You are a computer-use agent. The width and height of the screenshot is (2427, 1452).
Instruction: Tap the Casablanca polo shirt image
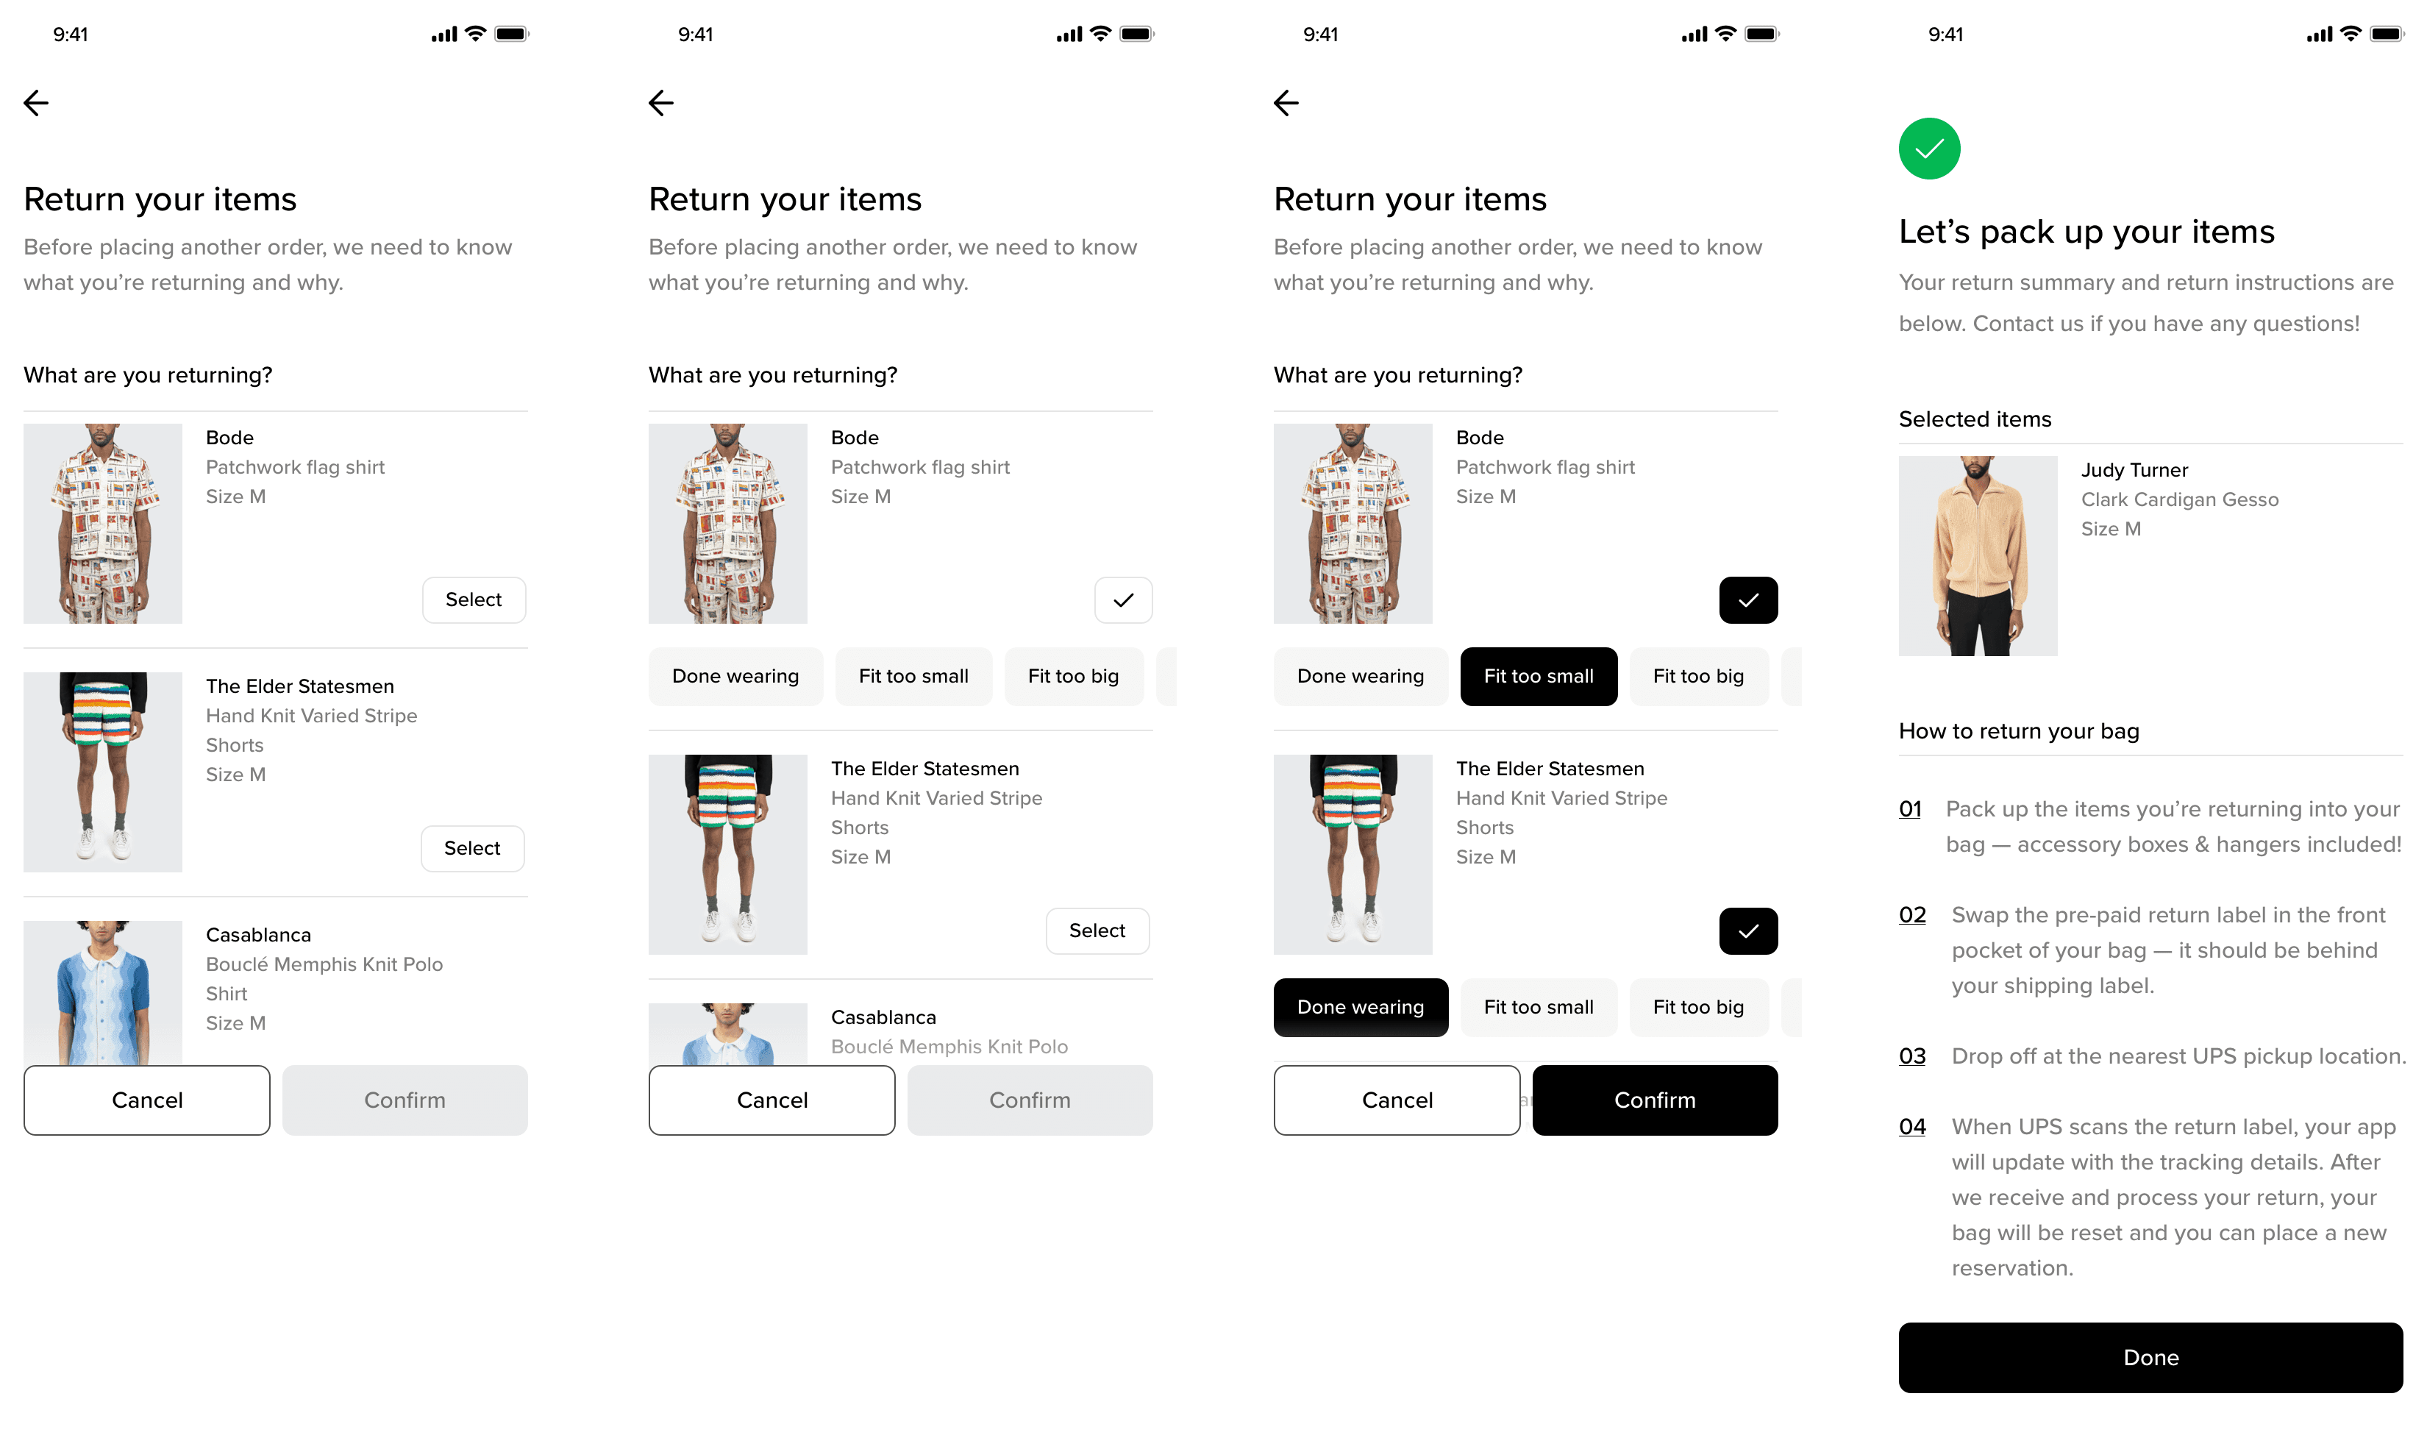pos(103,992)
